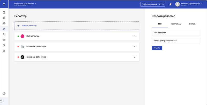Switch to the INSTAGRAM tab

(x=176, y=24)
